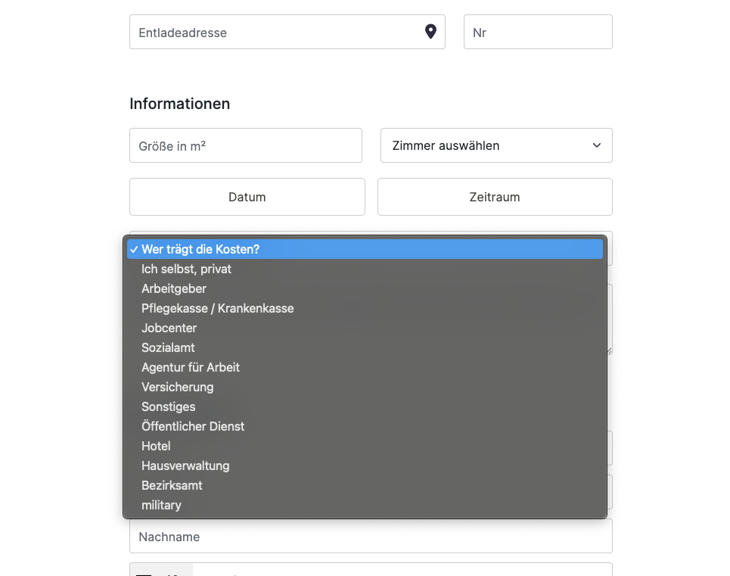730x576 pixels.
Task: Click the Größe in m² input
Action: tap(246, 145)
